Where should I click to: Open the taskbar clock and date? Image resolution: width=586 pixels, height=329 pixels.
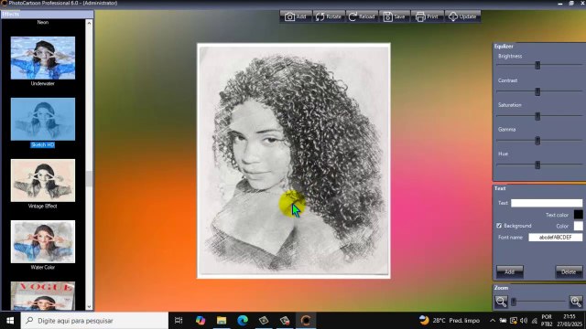pos(570,321)
